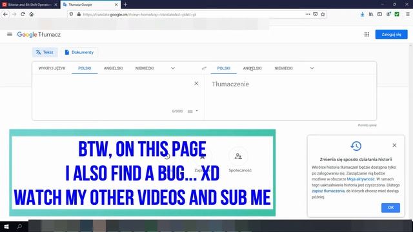Image resolution: width=413 pixels, height=232 pixels.
Task: Close the Bitwise and Bit Shift tab
Action: click(55, 5)
